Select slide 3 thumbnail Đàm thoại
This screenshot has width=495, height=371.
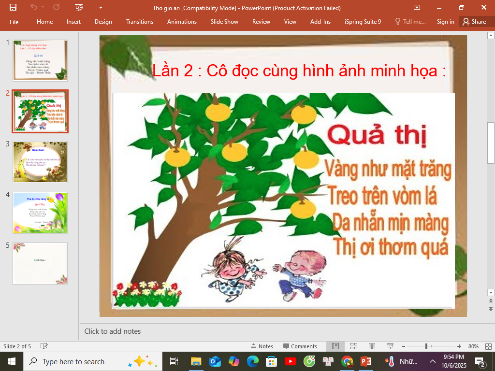40,162
